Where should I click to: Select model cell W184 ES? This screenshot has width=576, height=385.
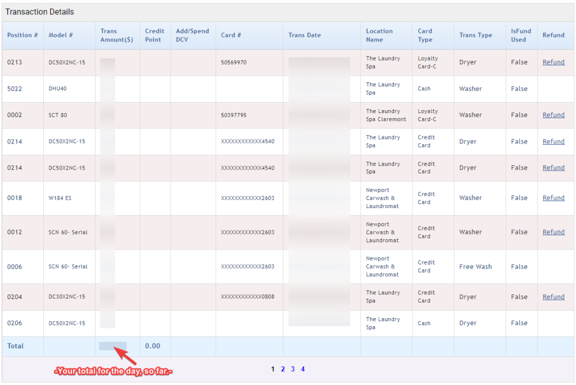point(60,198)
